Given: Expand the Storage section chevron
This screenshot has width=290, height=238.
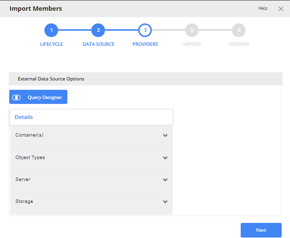Looking at the screenshot, I should coord(165,202).
